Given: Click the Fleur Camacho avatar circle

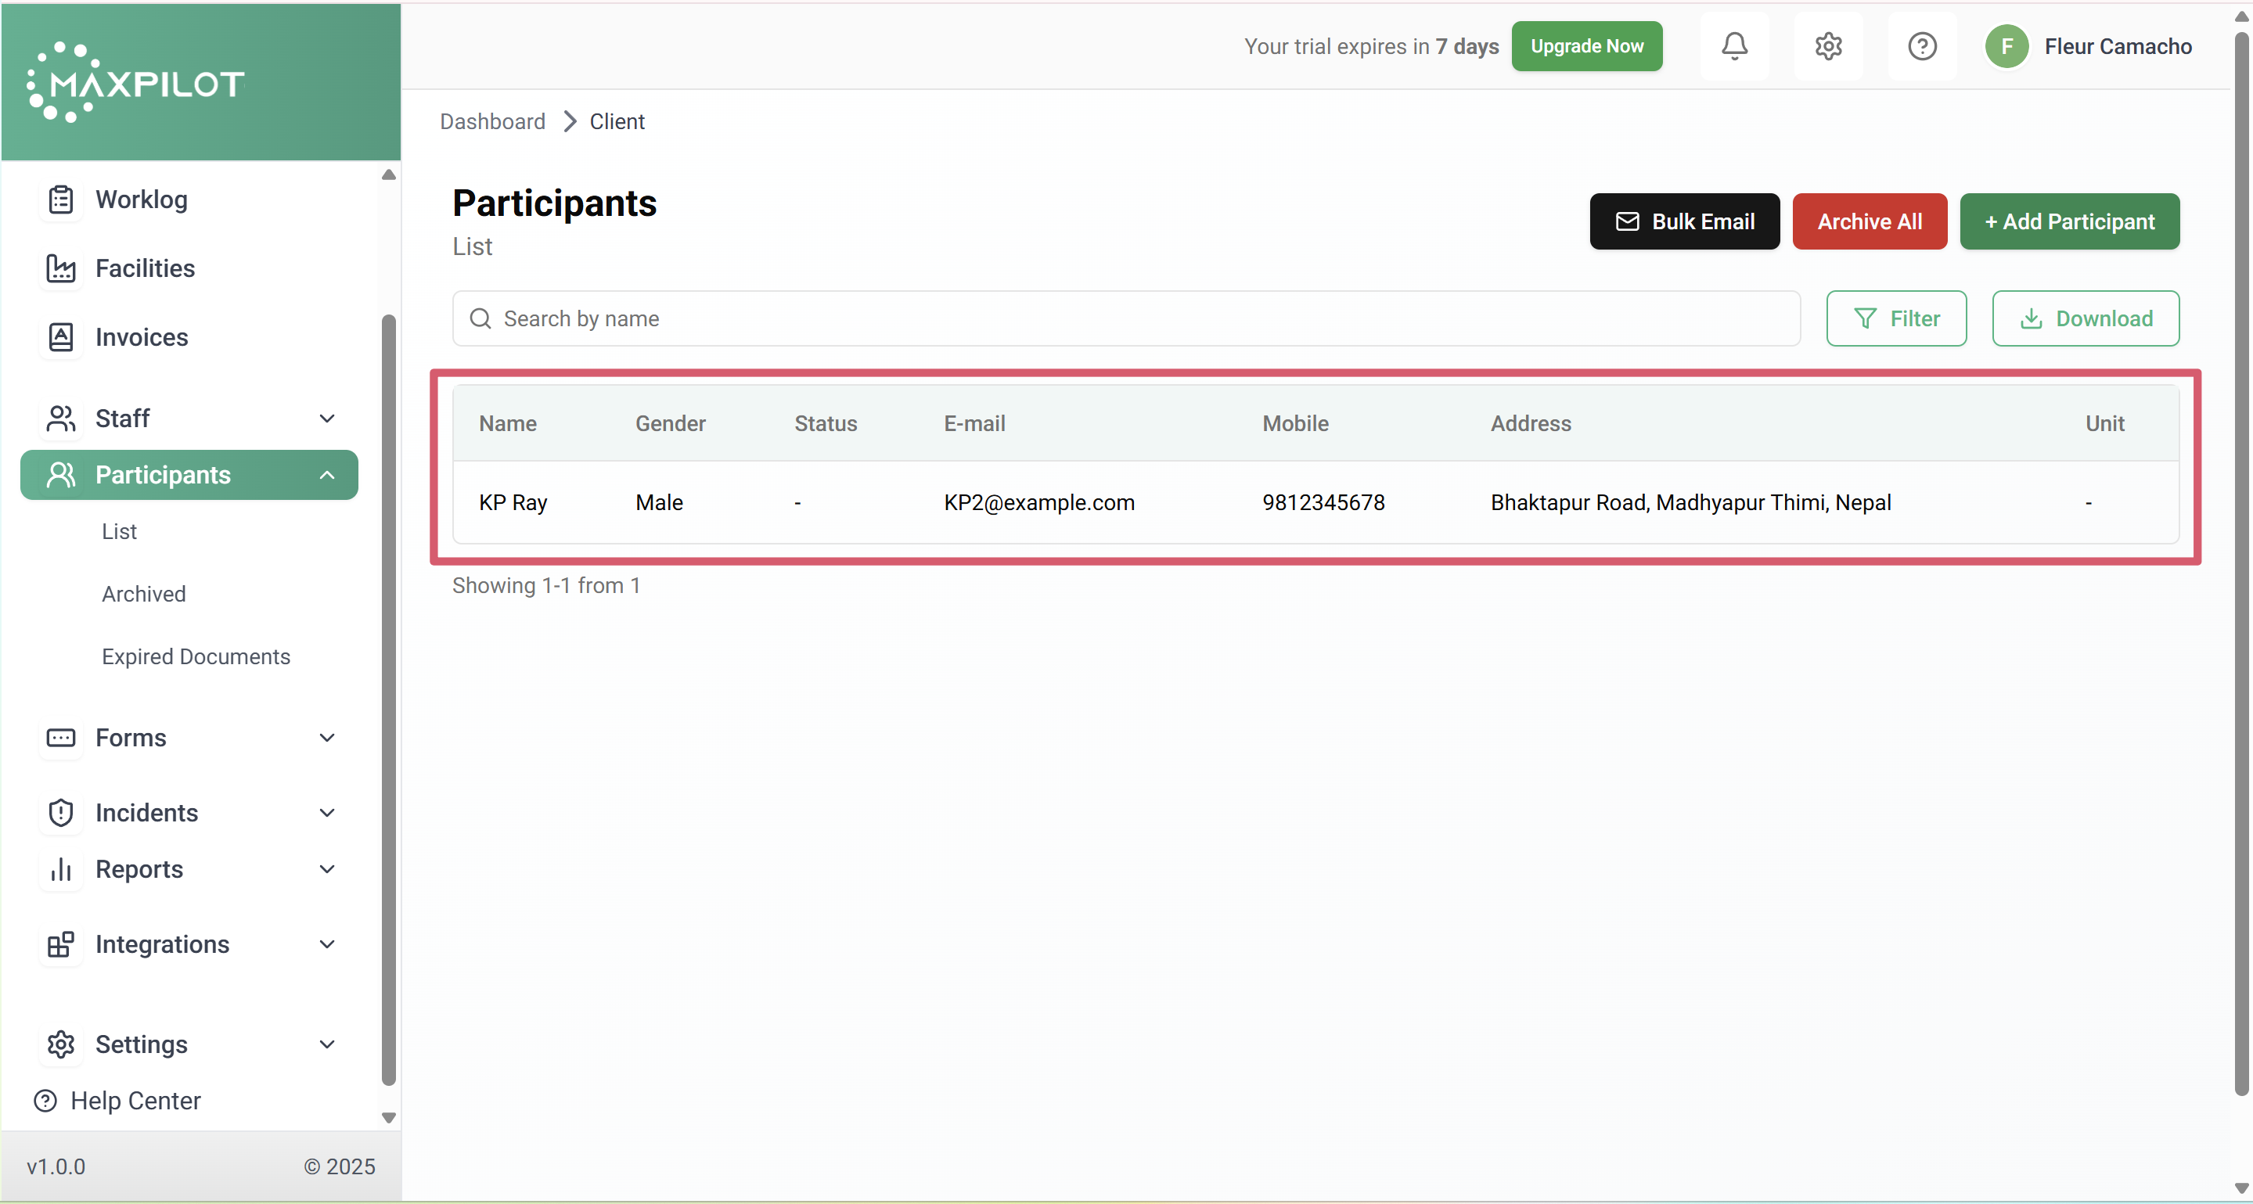Looking at the screenshot, I should [2006, 46].
